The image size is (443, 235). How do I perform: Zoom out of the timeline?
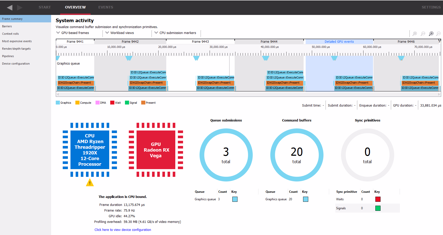[438, 34]
